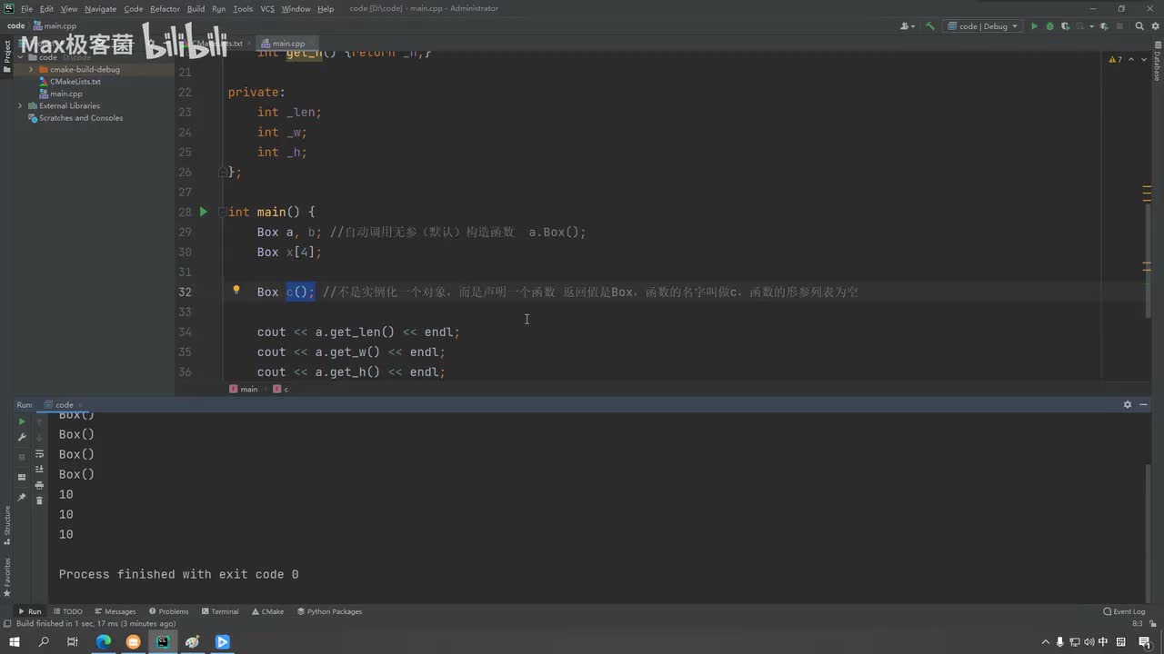Select the code tab in Run panel
1164x654 pixels.
[64, 405]
